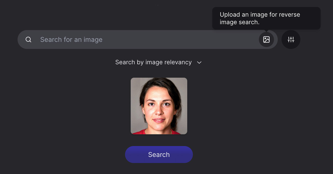
Task: Expand the Search by image relevancy dropdown
Action: click(x=199, y=62)
